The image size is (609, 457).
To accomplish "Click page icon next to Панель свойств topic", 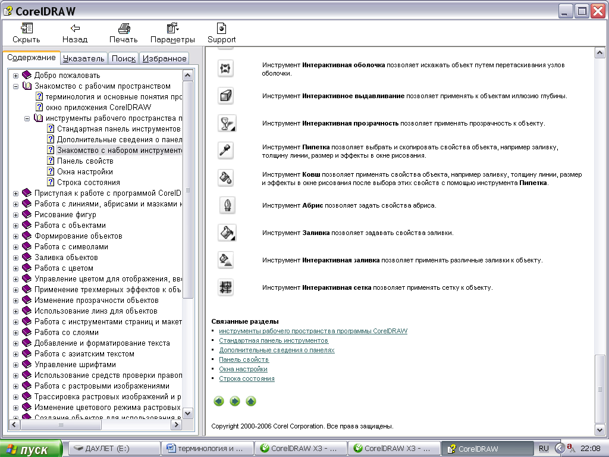I will [x=51, y=161].
